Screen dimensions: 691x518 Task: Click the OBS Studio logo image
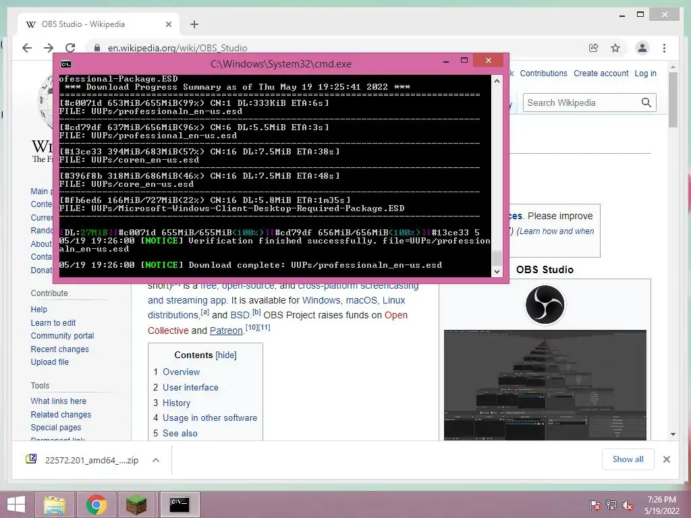coord(545,304)
